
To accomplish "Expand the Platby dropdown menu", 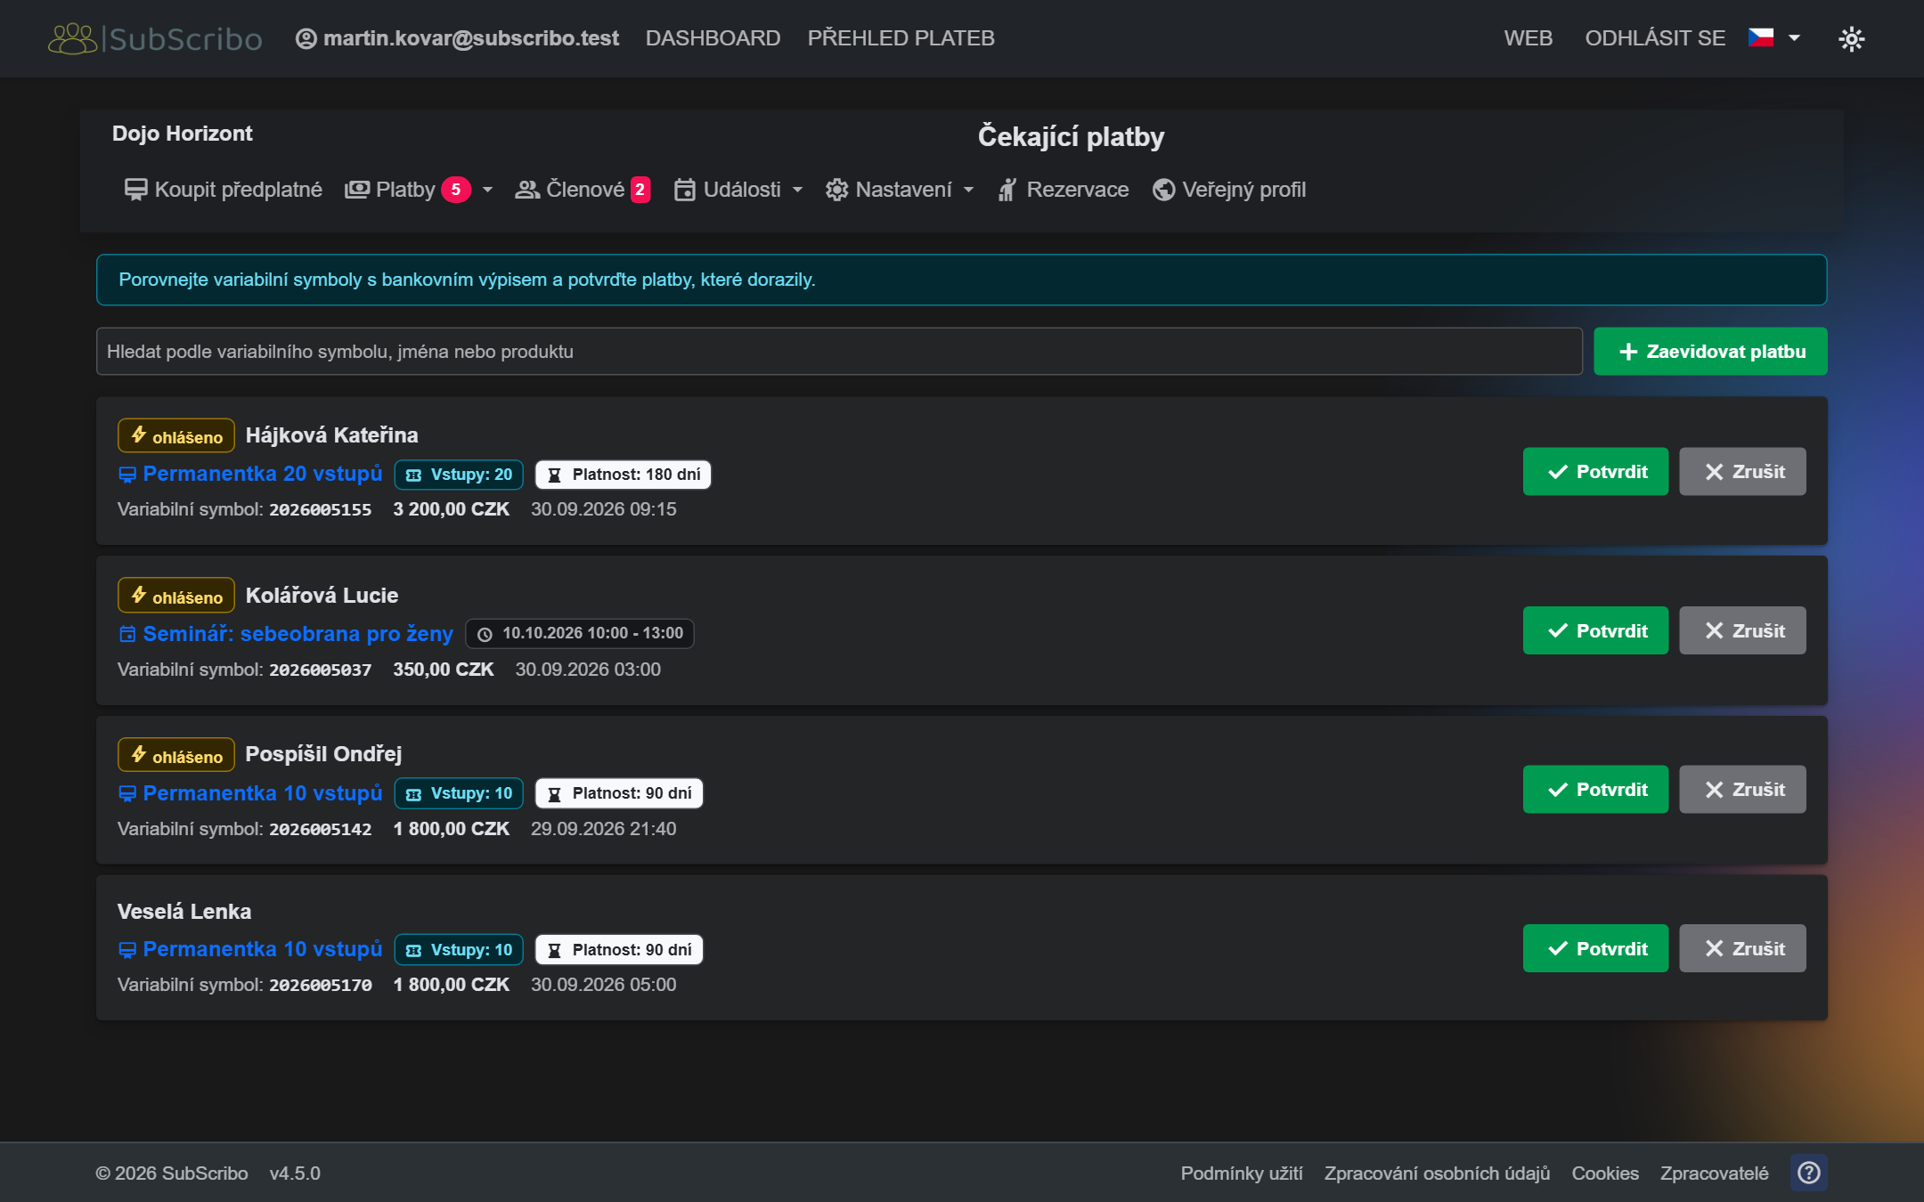I will pyautogui.click(x=419, y=190).
